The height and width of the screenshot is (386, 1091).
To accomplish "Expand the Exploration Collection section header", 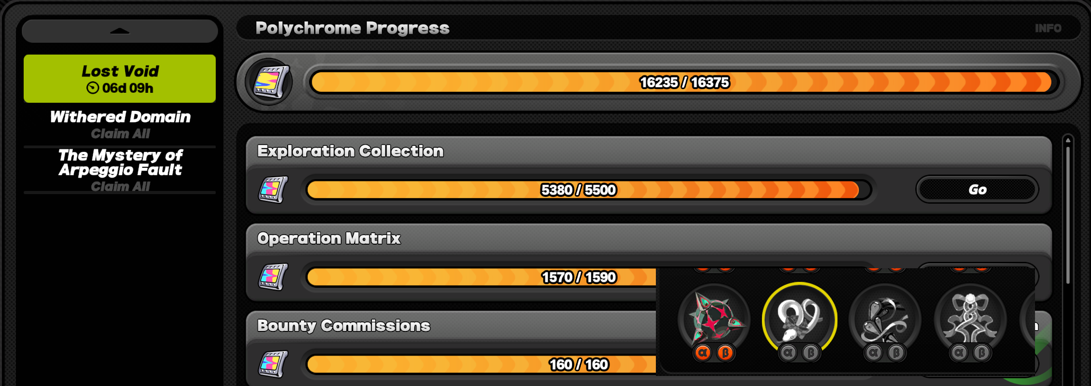I will point(649,151).
